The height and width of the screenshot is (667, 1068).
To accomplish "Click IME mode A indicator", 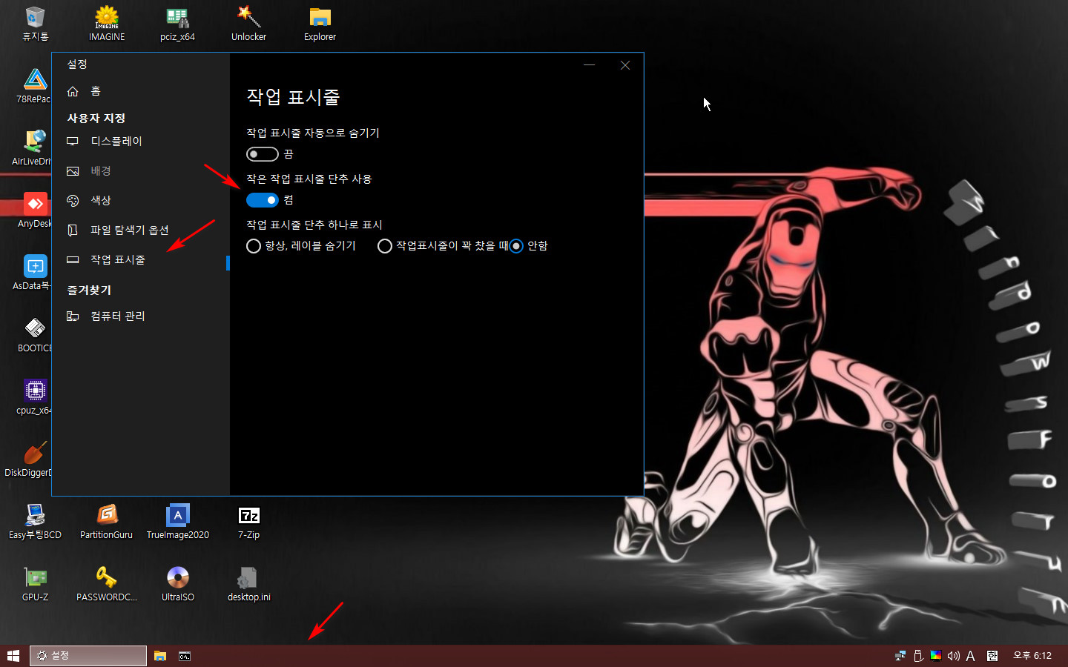I will pos(970,656).
